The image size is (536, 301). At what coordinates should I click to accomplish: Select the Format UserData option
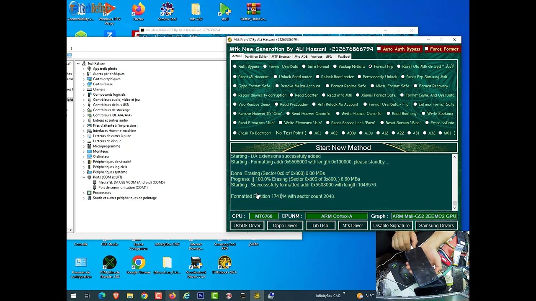point(265,66)
